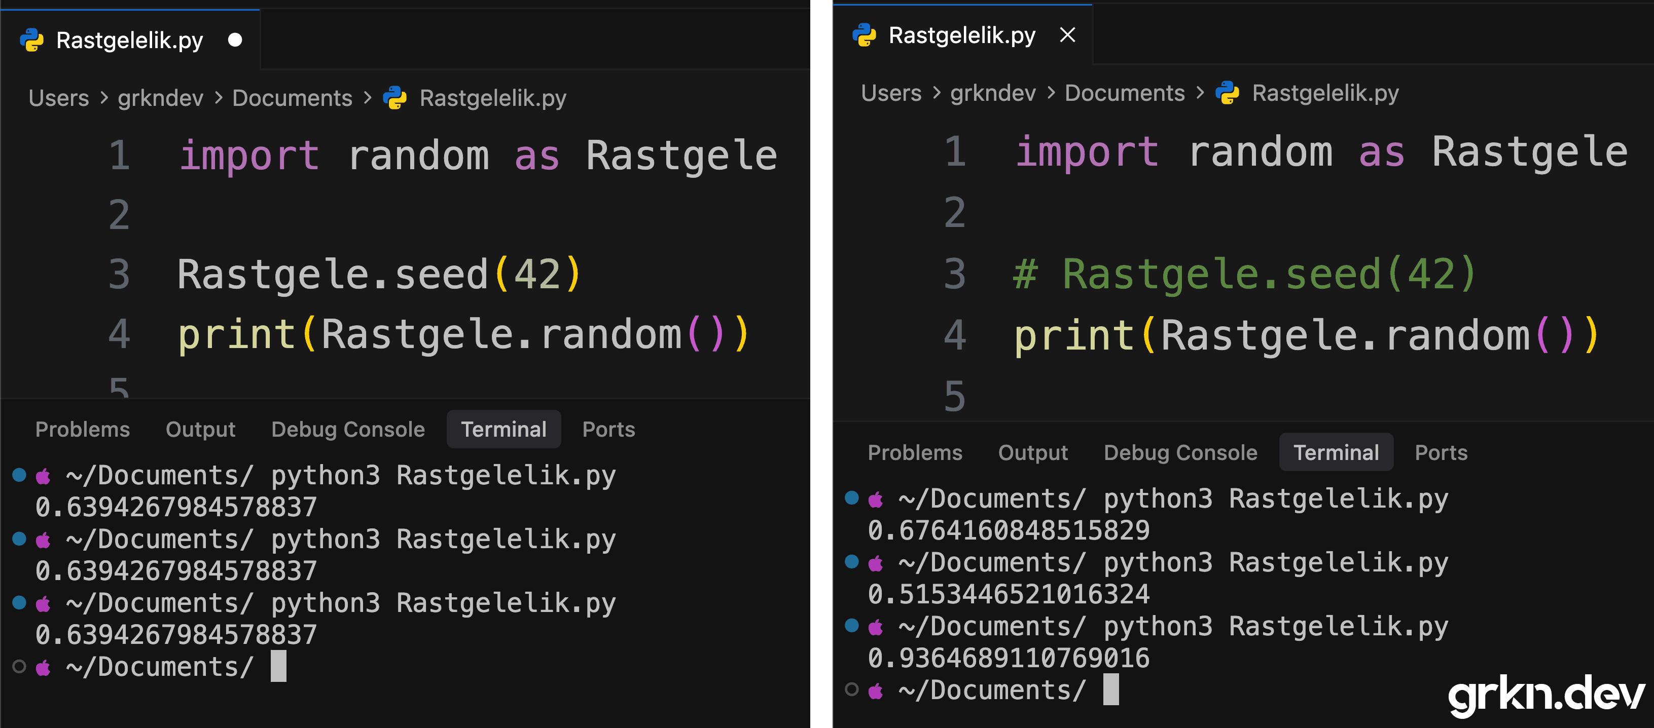Screen dimensions: 1654x728
Task: Click the cursor at right terminal prompt
Action: click(x=1111, y=689)
